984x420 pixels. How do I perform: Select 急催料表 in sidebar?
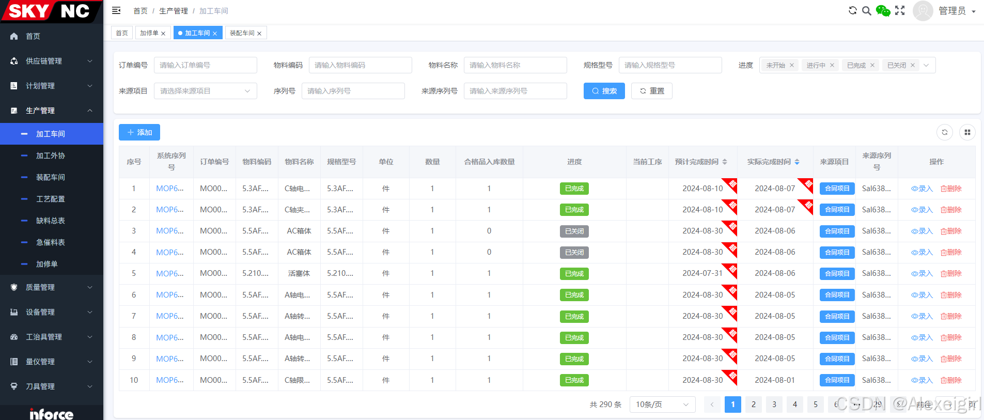[x=52, y=242]
